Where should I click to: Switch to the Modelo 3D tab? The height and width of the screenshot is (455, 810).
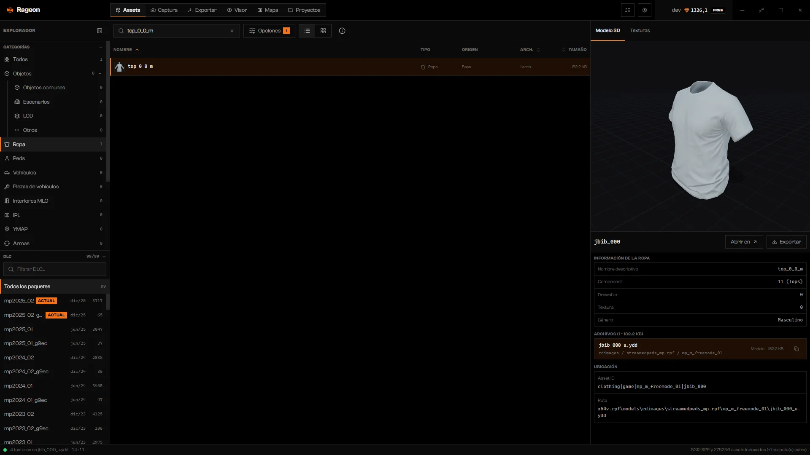(607, 30)
